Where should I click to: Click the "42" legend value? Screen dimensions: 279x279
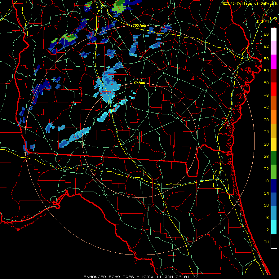point(266,107)
